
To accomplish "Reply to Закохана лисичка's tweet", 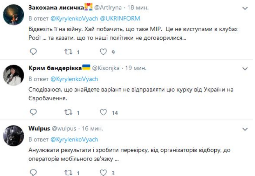I will (x=33, y=52).
